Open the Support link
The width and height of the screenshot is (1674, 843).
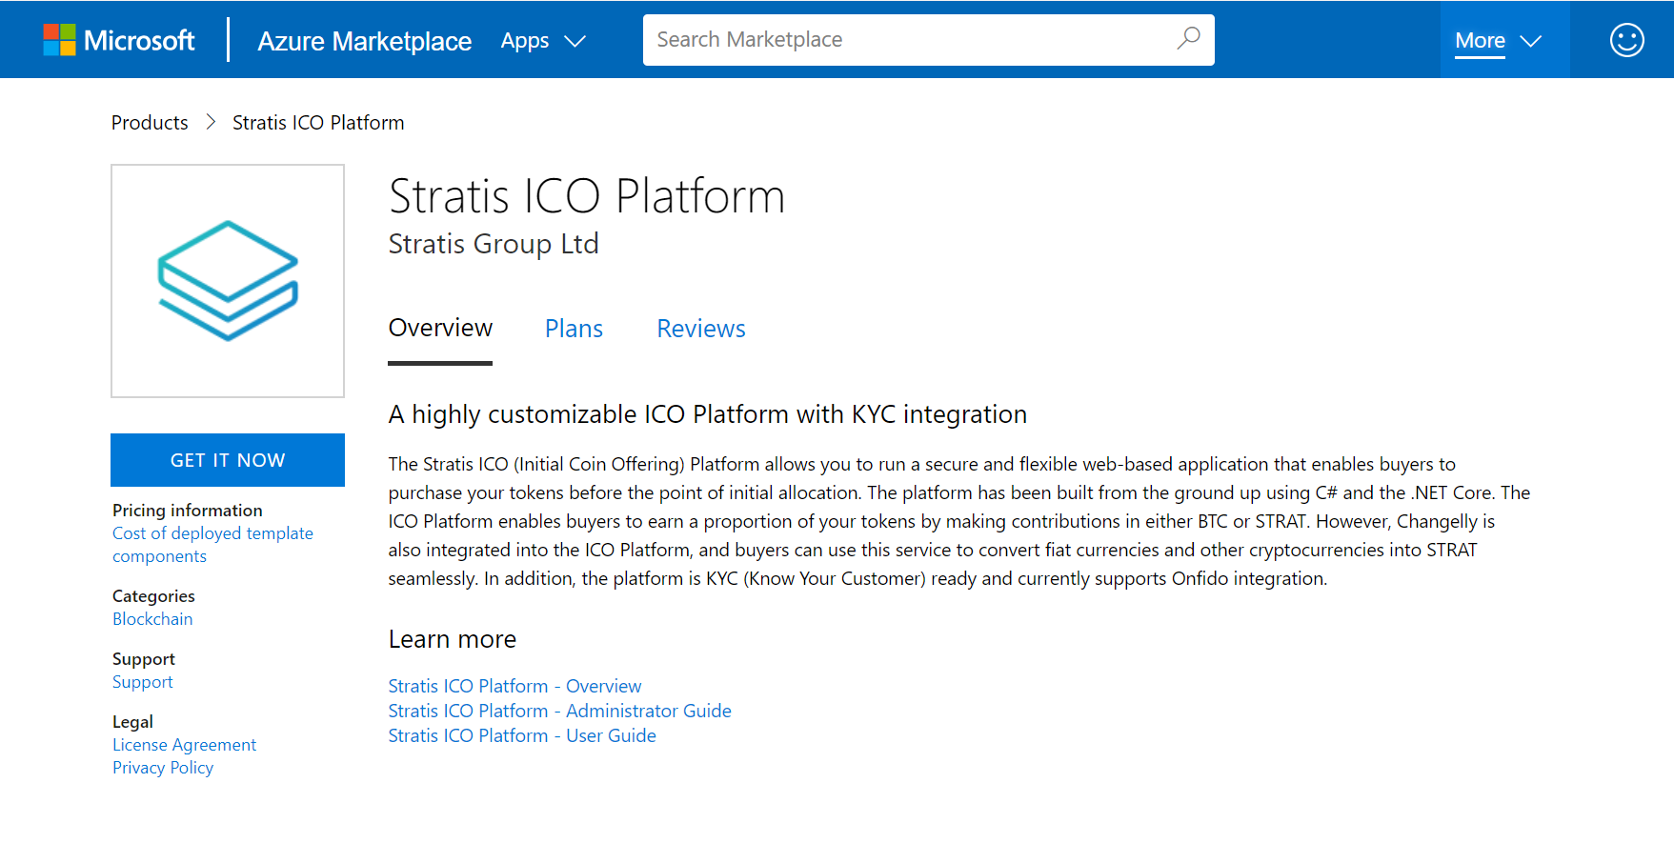click(x=143, y=682)
